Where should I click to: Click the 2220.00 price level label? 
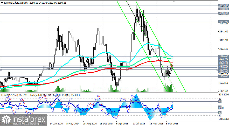[224, 70]
